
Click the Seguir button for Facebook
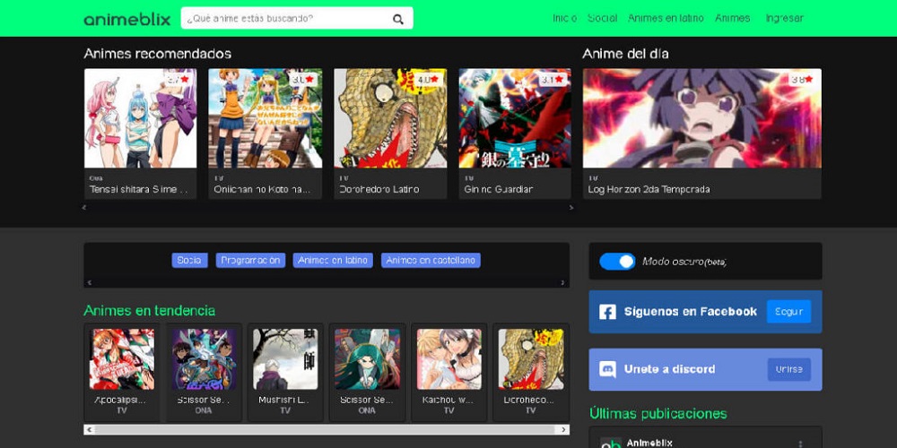click(x=788, y=312)
